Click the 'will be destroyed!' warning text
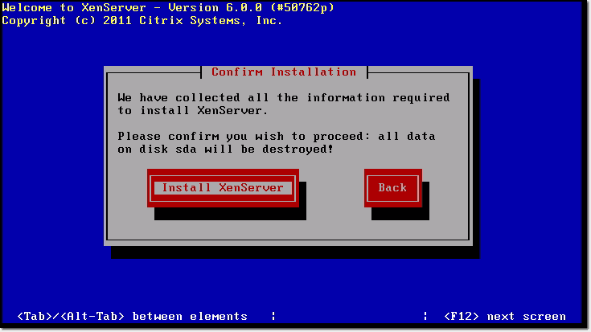This screenshot has width=591, height=332. click(269, 149)
